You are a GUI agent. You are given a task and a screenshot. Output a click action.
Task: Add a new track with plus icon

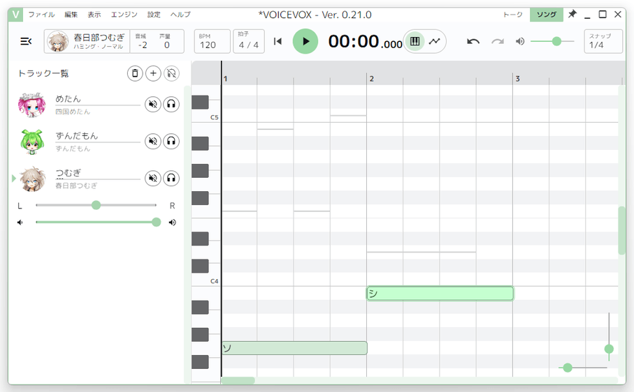(x=153, y=73)
